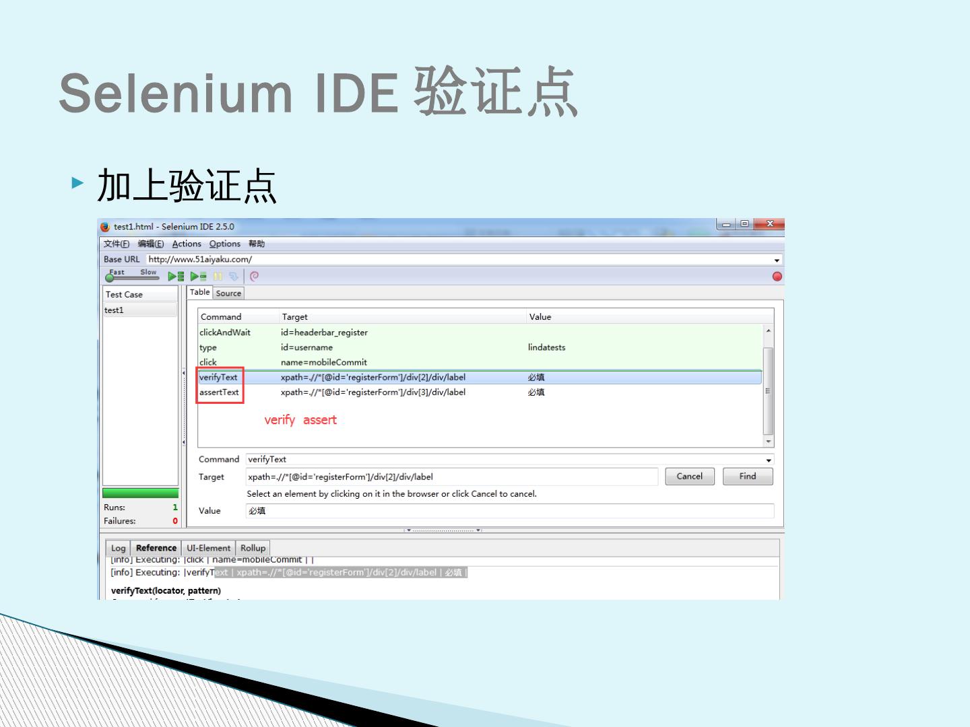
Task: Open the Reference tab
Action: point(156,548)
